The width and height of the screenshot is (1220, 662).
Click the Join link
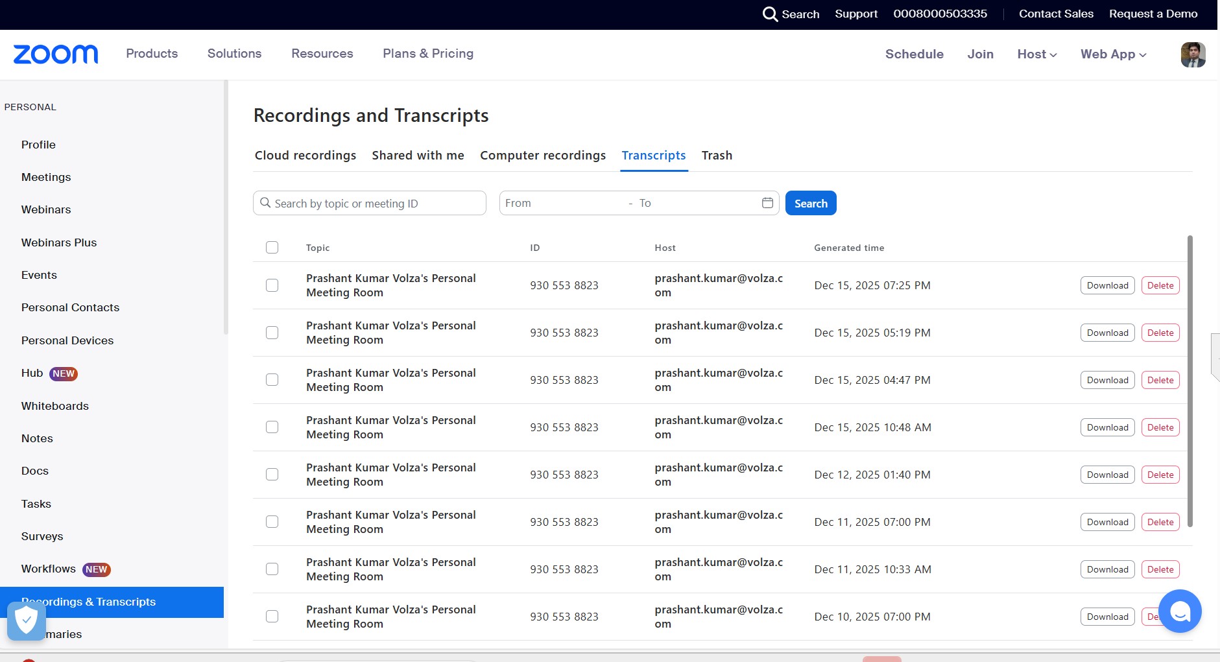pos(980,54)
